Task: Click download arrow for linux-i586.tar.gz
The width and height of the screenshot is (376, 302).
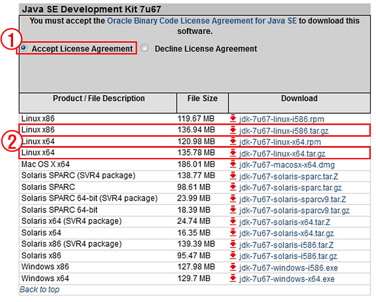Action: (233, 130)
